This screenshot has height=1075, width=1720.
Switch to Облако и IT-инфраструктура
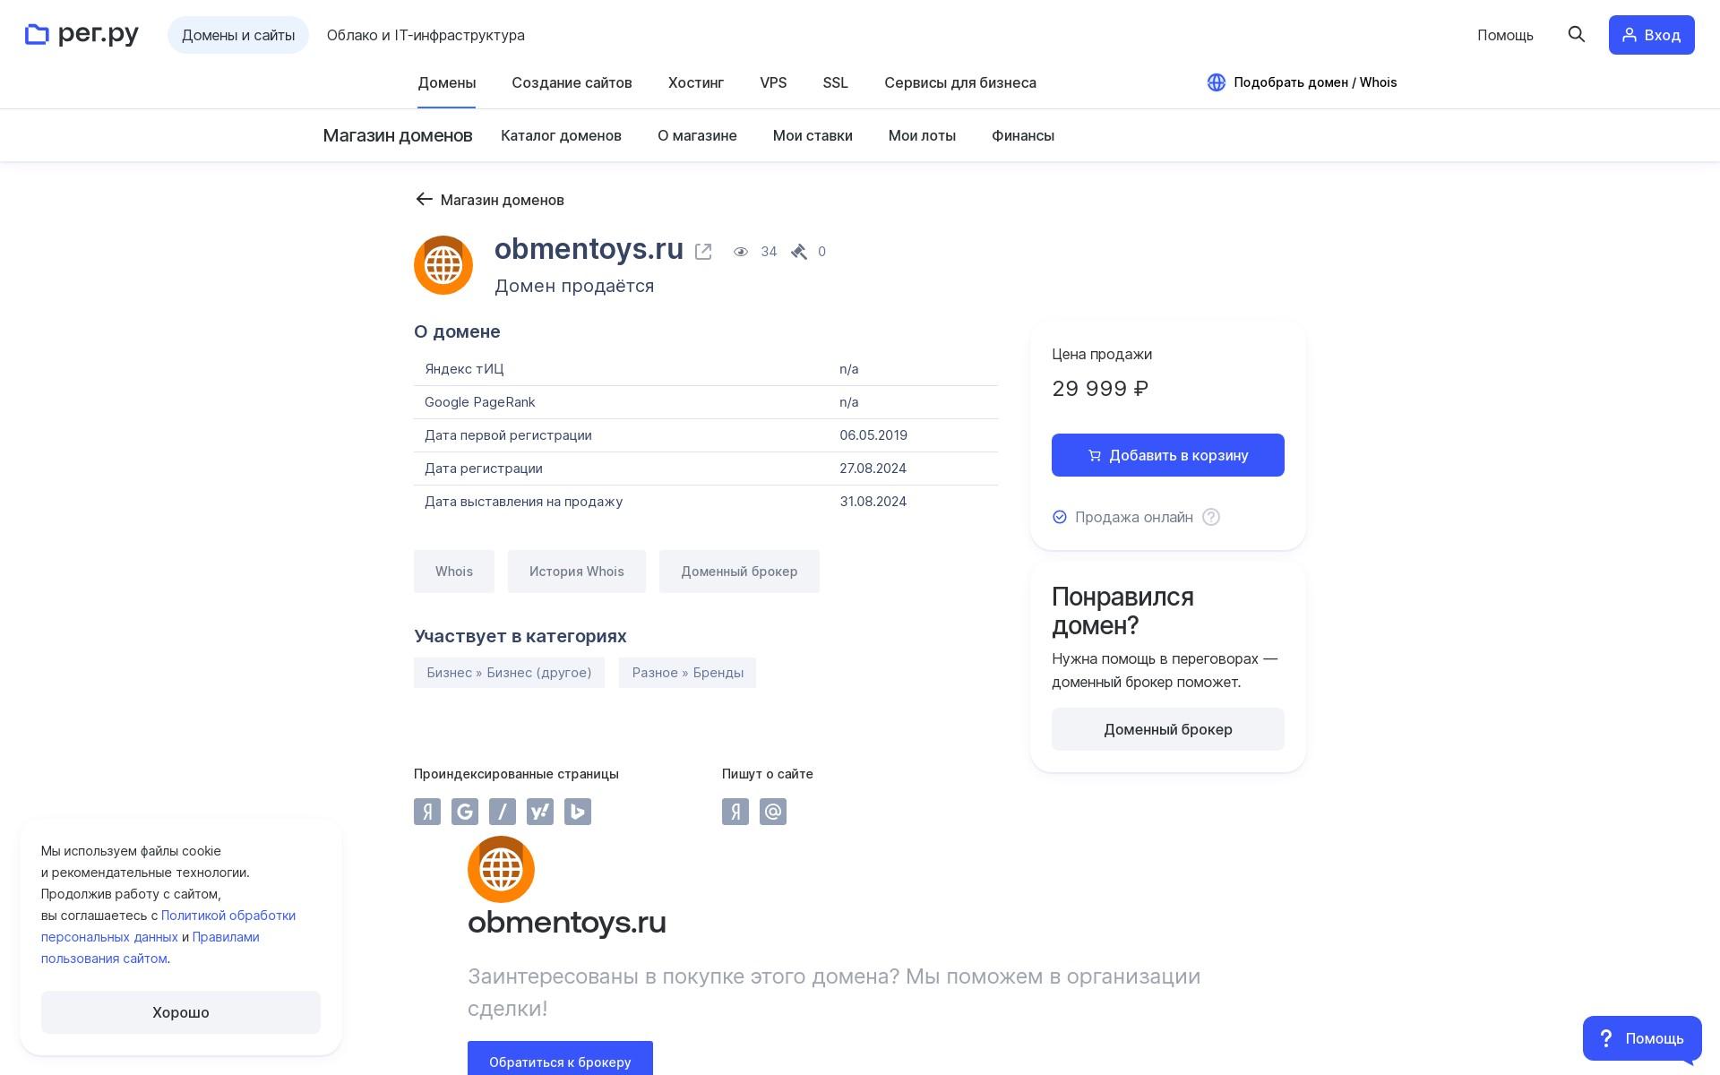(x=426, y=35)
